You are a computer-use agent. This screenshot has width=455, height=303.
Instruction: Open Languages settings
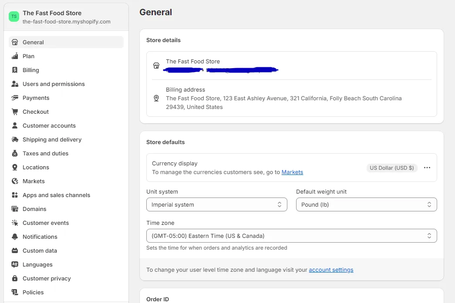pos(66,264)
